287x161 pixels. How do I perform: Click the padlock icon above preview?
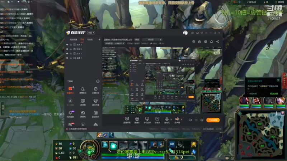[x=199, y=42]
